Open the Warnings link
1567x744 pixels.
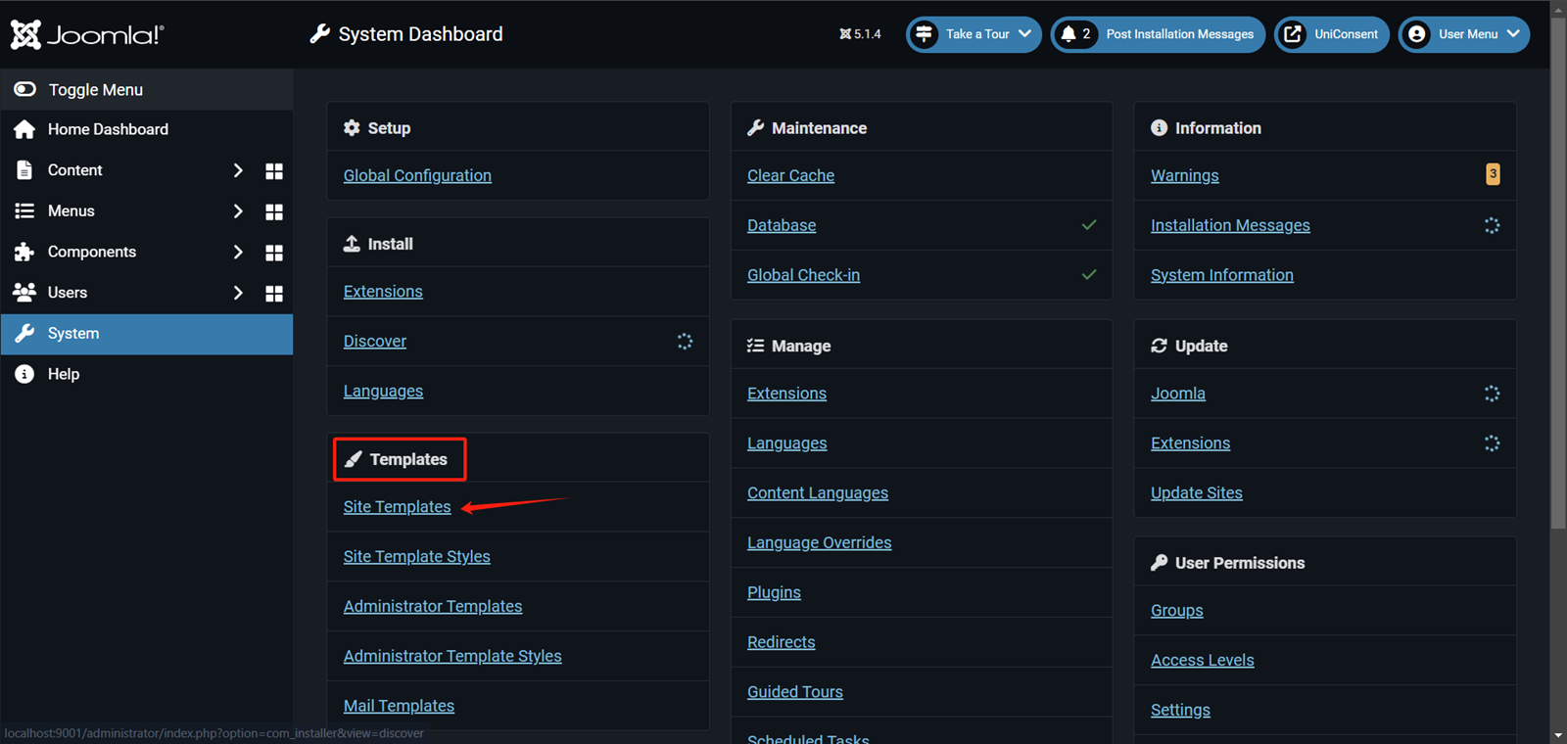[1184, 176]
